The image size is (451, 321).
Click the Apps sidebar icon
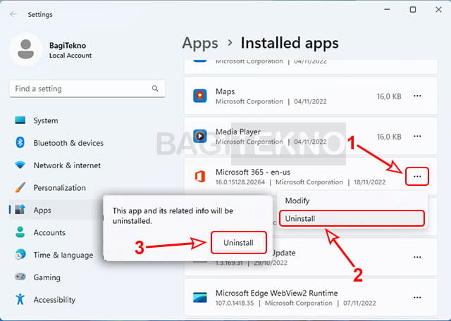point(20,210)
